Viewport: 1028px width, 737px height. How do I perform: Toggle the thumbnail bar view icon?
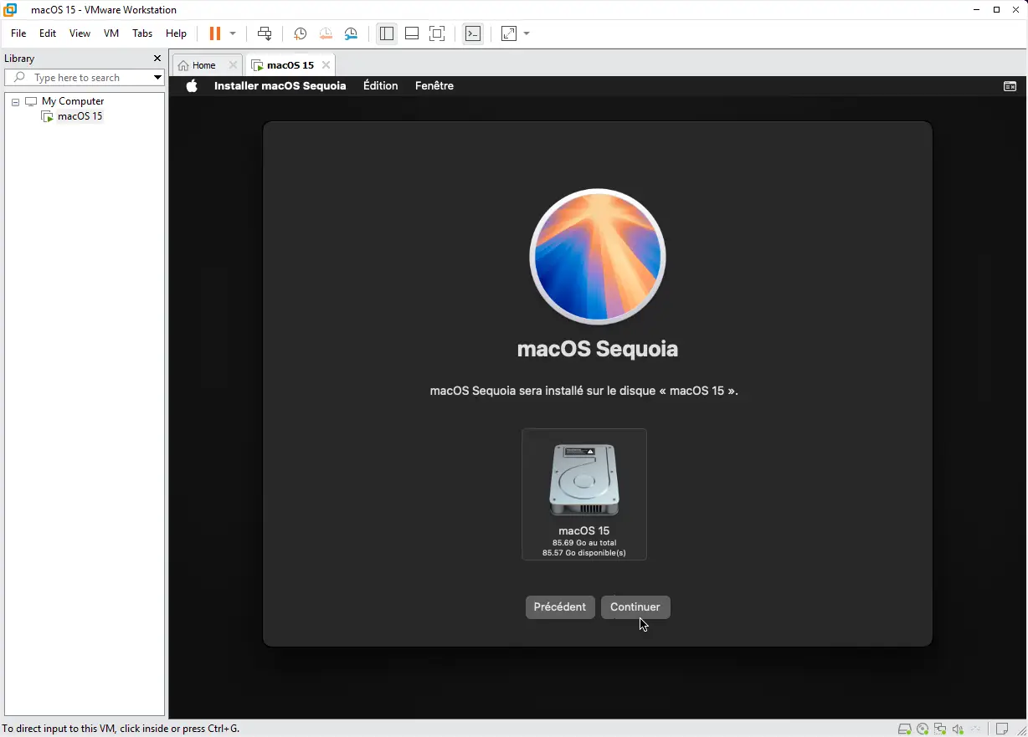point(412,33)
